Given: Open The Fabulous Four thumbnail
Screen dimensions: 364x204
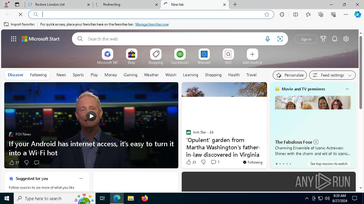Looking at the screenshot, I should 313,103.
